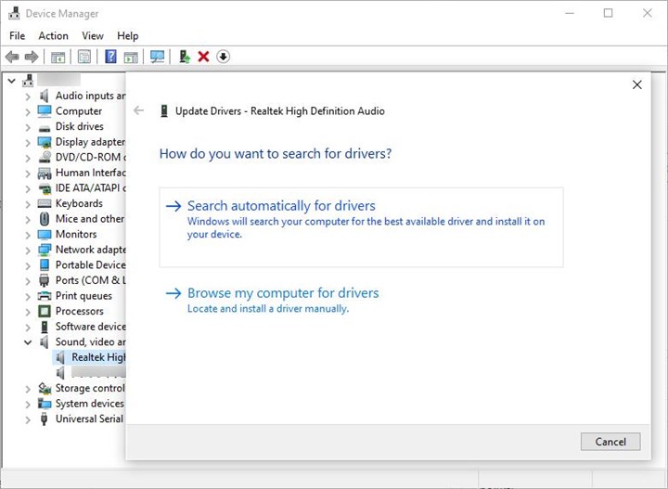Viewport: 668px width, 489px height.
Task: Select the Realtek High Definition Audio device
Action: click(x=97, y=357)
